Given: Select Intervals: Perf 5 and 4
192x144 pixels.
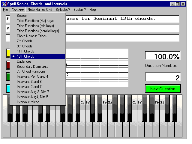Looking at the screenshot, I should pyautogui.click(x=38, y=76).
